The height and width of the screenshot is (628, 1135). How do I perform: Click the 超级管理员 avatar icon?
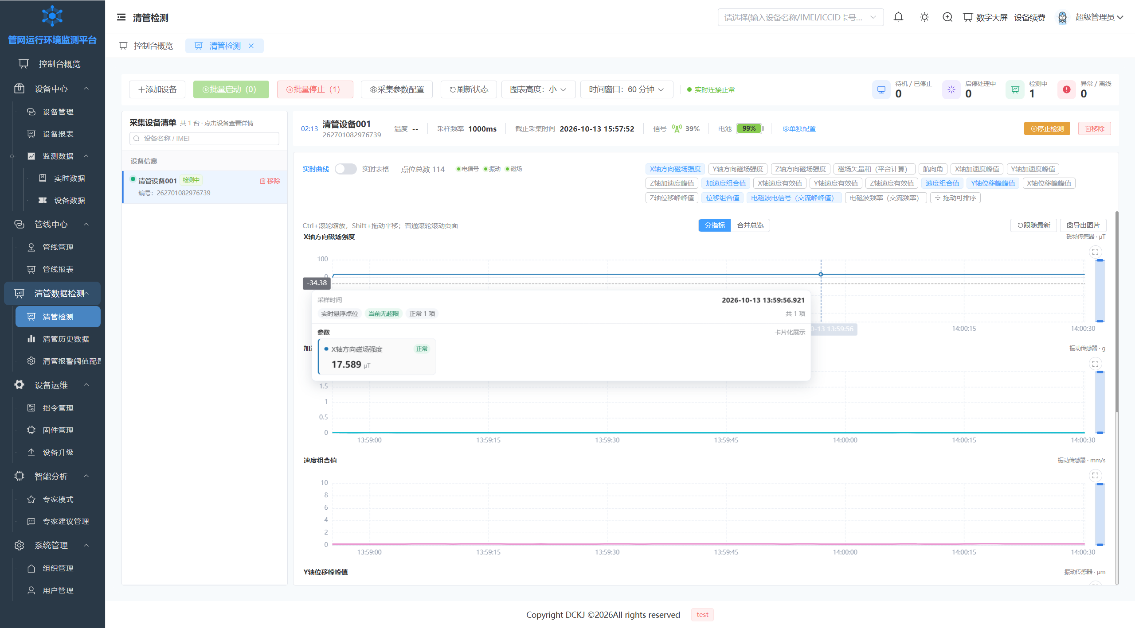click(x=1062, y=17)
